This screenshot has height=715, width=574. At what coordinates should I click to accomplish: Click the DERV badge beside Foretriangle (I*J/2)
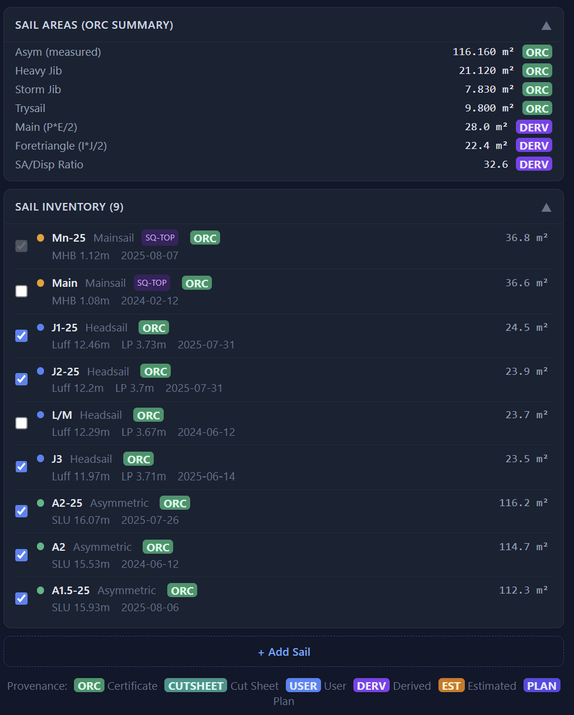point(534,145)
